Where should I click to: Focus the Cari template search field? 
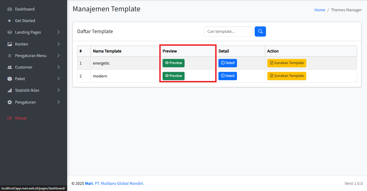click(228, 31)
